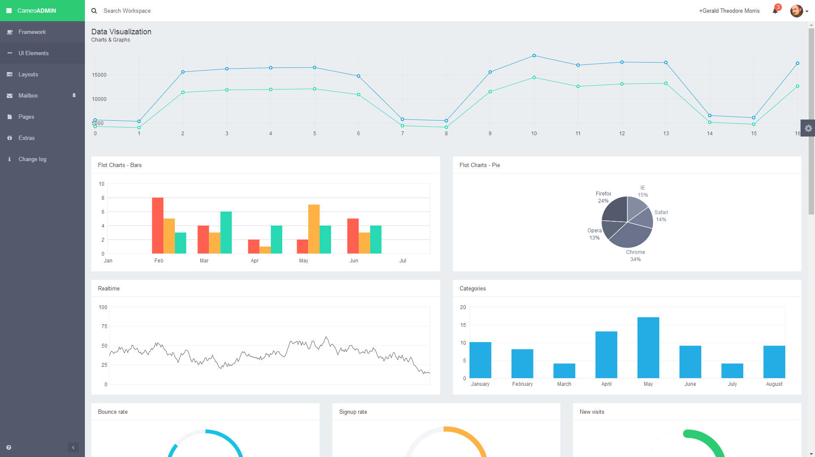
Task: Click the Extras gift icon
Action: tap(9, 138)
